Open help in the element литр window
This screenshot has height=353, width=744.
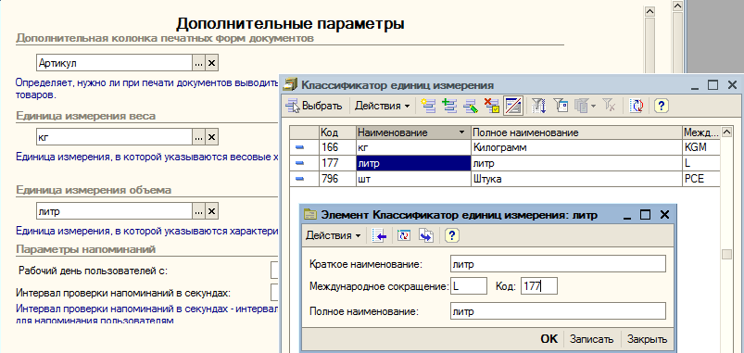point(453,235)
